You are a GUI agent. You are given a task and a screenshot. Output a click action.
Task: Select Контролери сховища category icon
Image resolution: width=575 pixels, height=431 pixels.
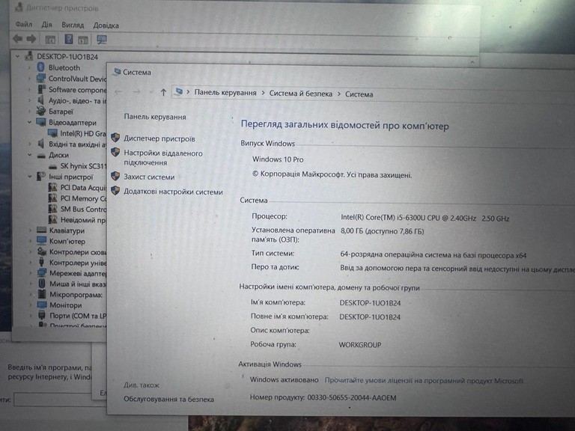pyautogui.click(x=41, y=251)
